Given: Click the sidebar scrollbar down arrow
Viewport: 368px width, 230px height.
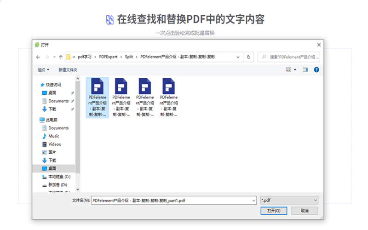Looking at the screenshot, I should coord(77,189).
